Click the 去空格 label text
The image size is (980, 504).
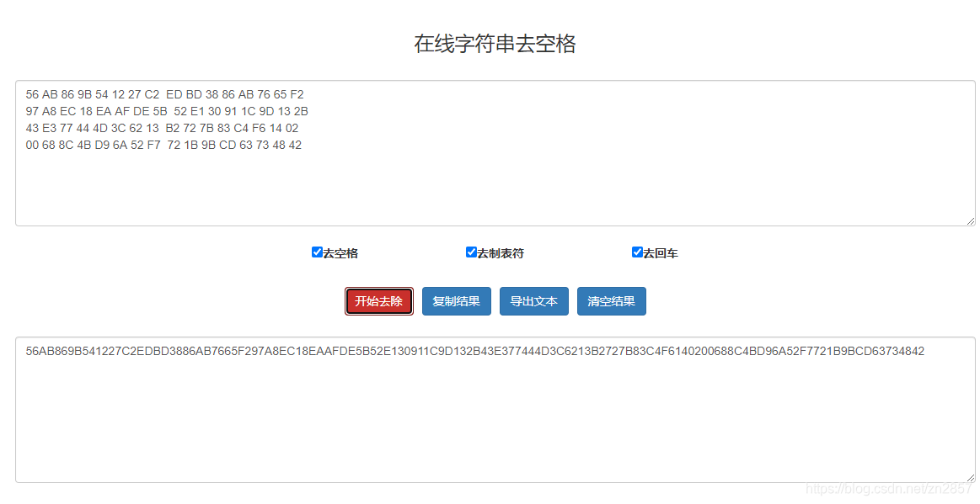click(x=340, y=253)
